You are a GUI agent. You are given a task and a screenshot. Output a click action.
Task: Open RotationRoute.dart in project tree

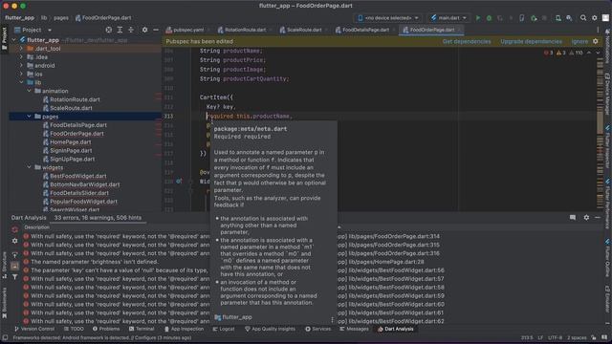(x=75, y=99)
